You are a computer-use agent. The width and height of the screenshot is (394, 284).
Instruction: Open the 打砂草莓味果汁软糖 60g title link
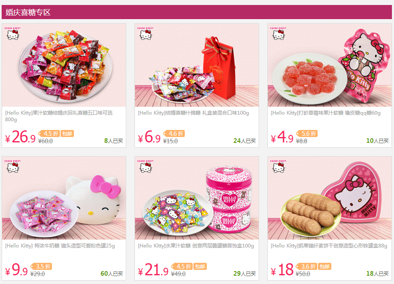click(325, 113)
